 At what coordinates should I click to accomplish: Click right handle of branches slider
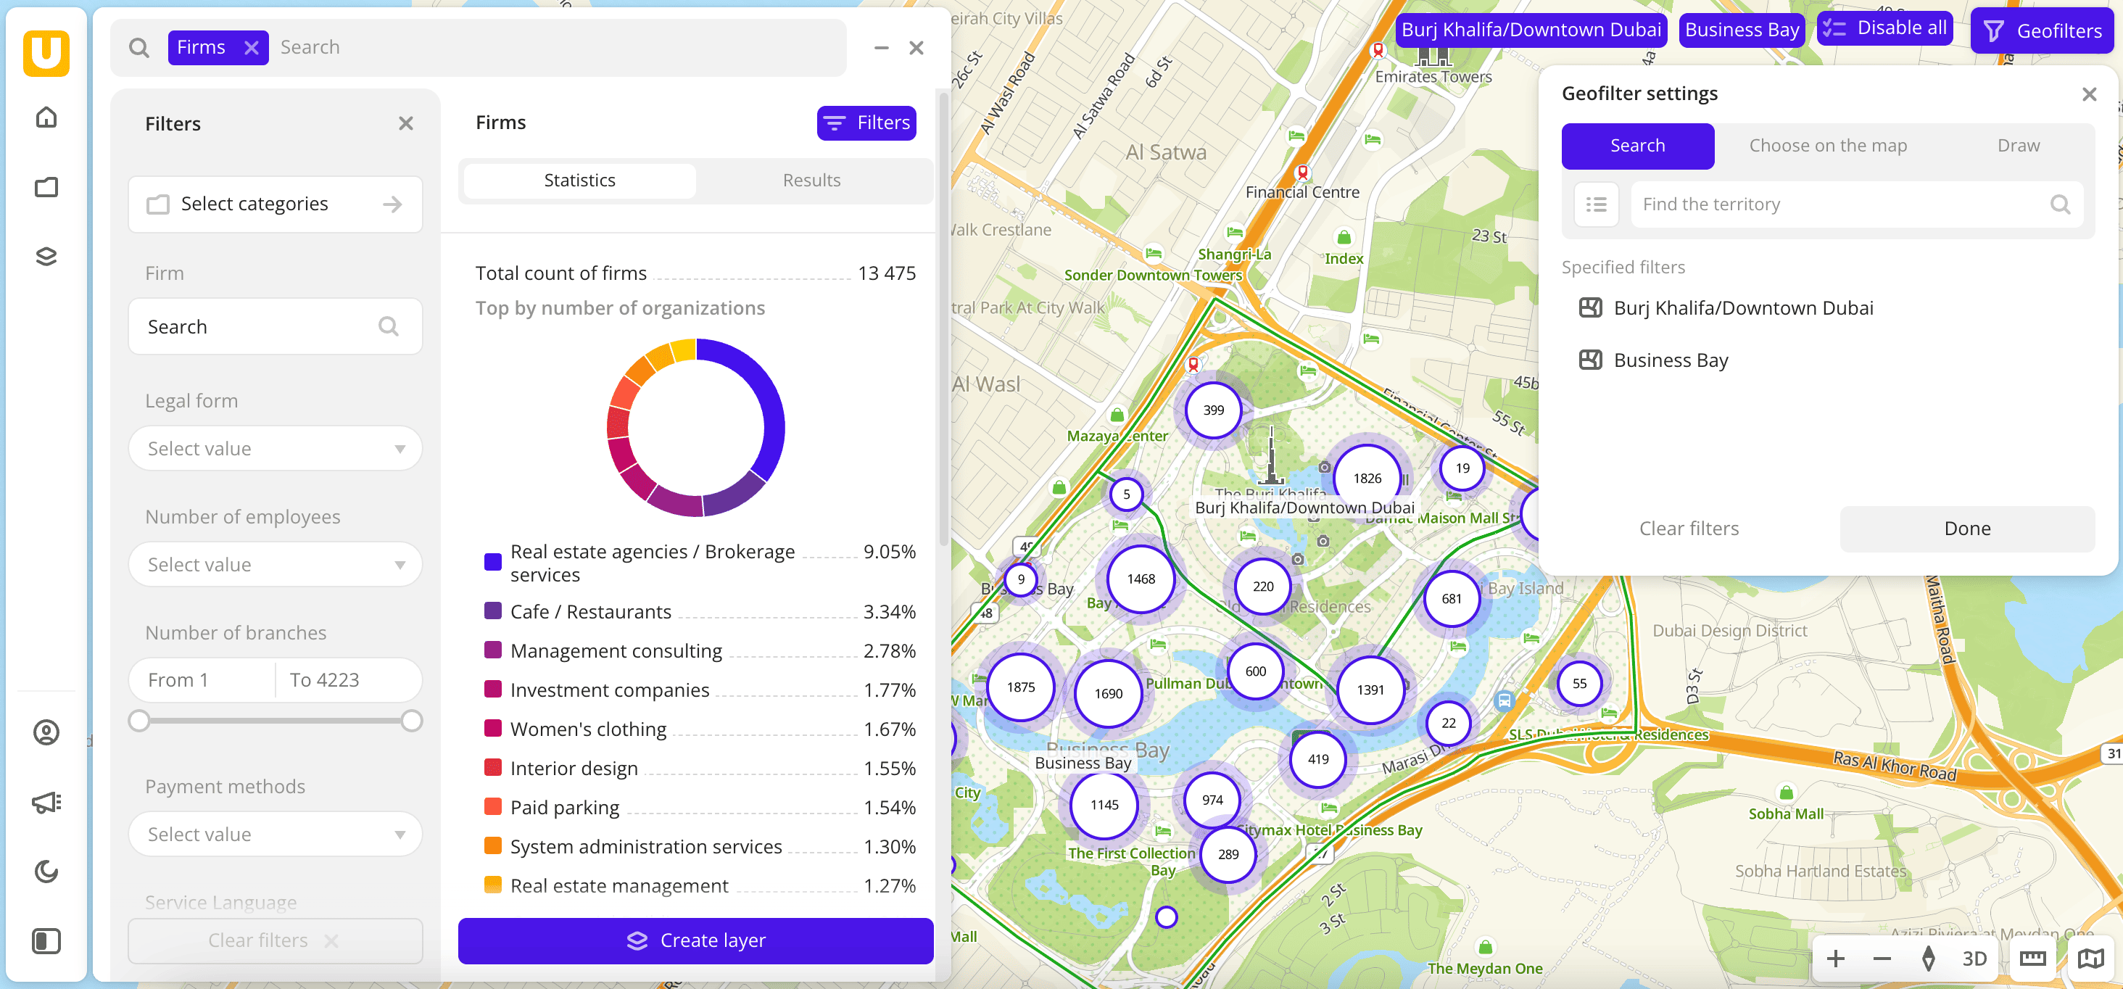[x=411, y=721]
